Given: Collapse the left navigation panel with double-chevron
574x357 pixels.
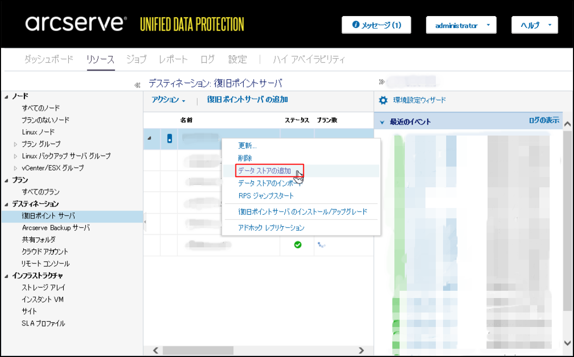Looking at the screenshot, I should (138, 84).
